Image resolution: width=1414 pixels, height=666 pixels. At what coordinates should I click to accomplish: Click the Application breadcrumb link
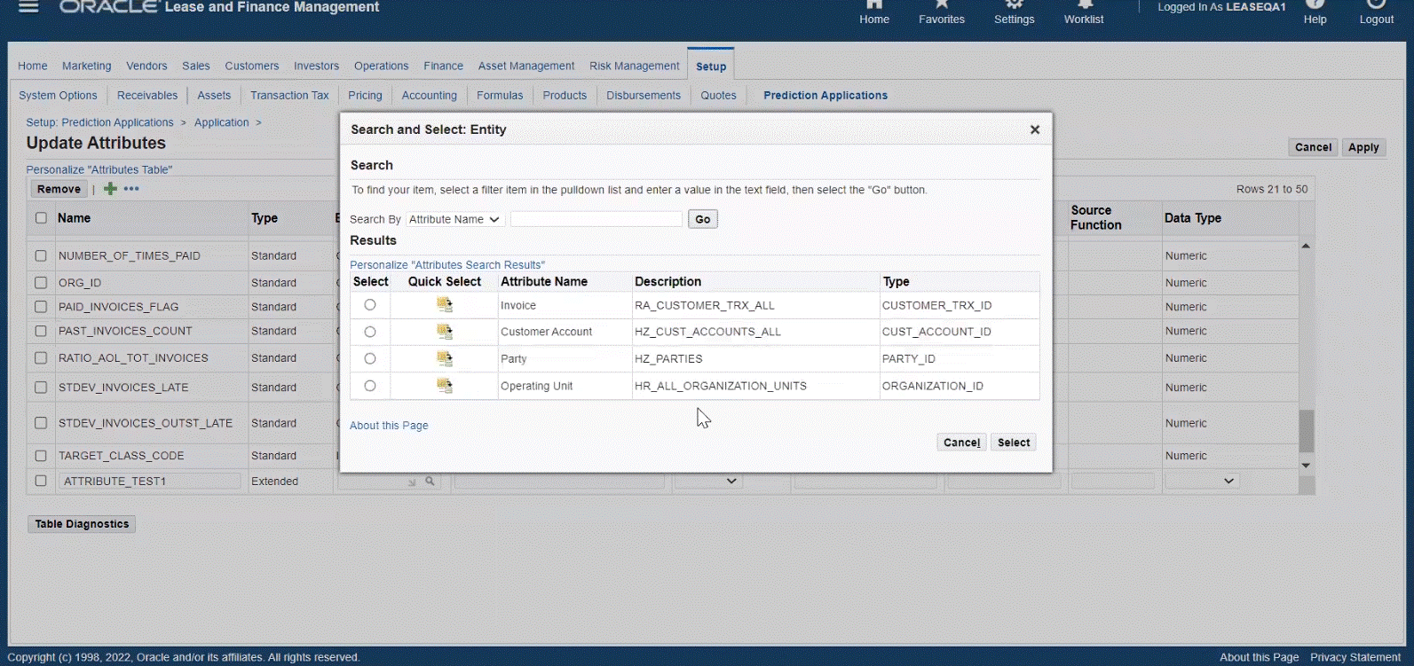point(222,122)
